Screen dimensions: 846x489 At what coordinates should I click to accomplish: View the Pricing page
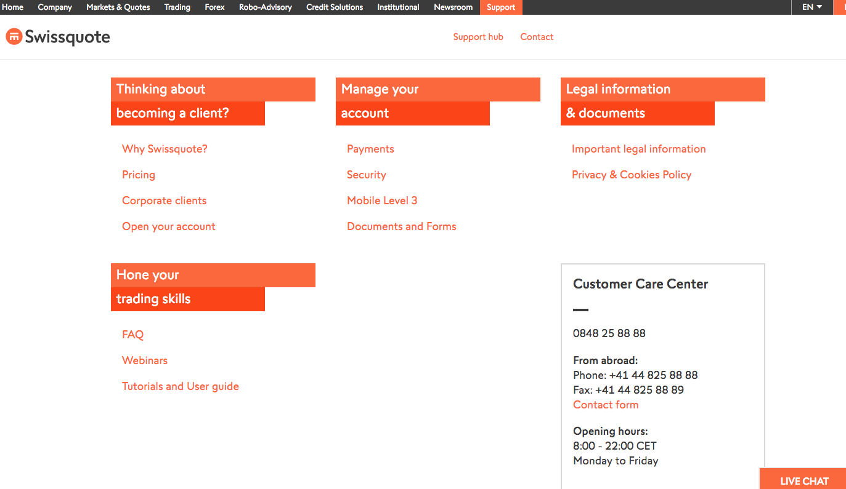pyautogui.click(x=139, y=175)
